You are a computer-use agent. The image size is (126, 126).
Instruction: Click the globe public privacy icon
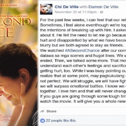pyautogui.click(x=102, y=12)
